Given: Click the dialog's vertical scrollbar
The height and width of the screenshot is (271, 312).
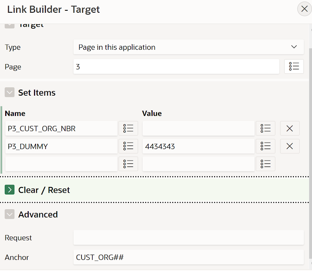Looking at the screenshot, I should [x=311, y=153].
